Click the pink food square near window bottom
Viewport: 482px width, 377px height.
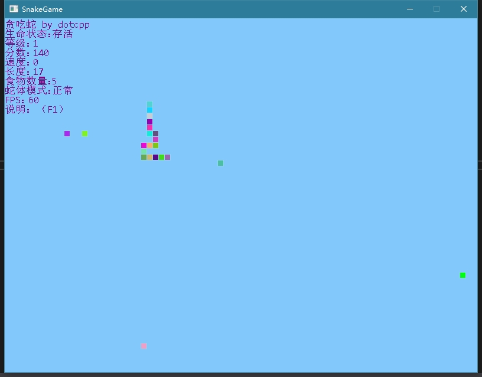[144, 346]
